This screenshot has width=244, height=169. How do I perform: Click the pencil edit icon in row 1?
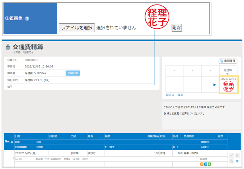point(232,156)
